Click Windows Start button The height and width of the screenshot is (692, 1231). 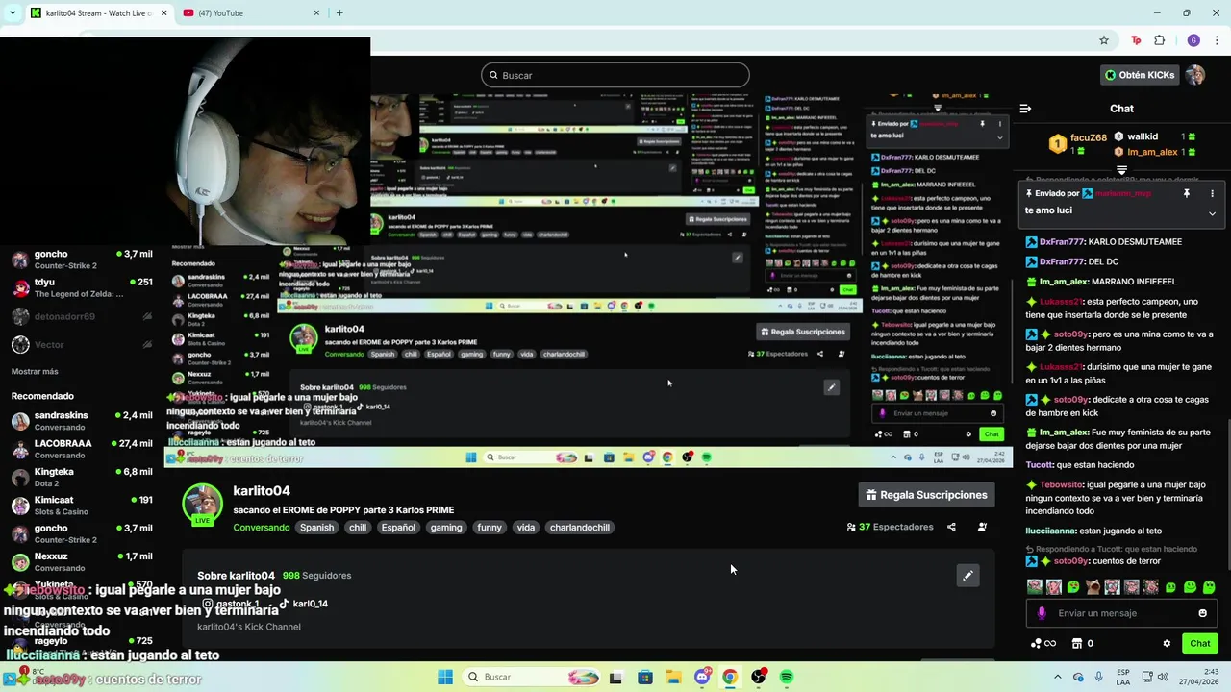pyautogui.click(x=445, y=677)
